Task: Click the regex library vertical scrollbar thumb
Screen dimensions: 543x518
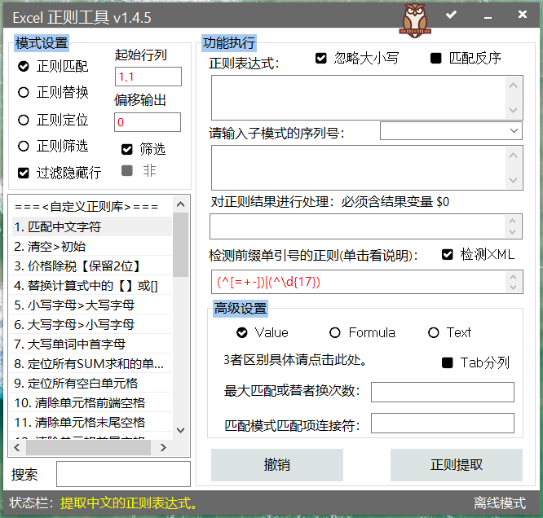Action: tap(180, 244)
